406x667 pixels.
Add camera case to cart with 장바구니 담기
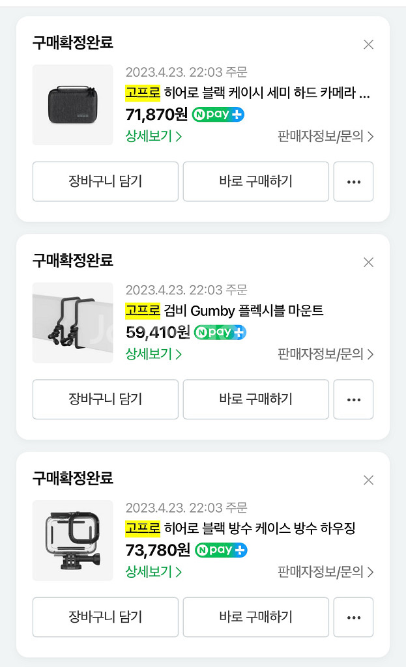coord(106,182)
